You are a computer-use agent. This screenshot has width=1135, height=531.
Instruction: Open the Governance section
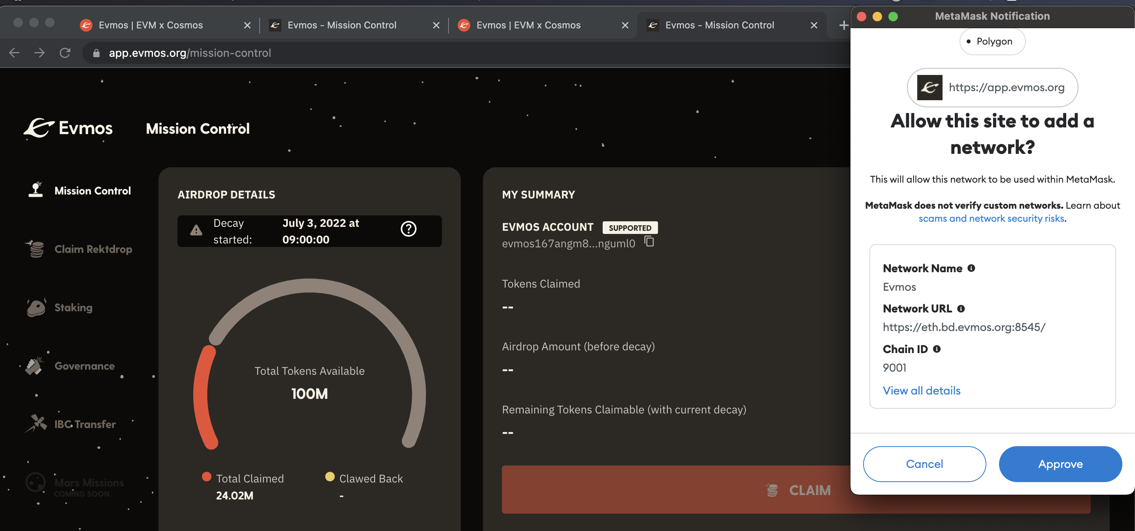point(84,366)
